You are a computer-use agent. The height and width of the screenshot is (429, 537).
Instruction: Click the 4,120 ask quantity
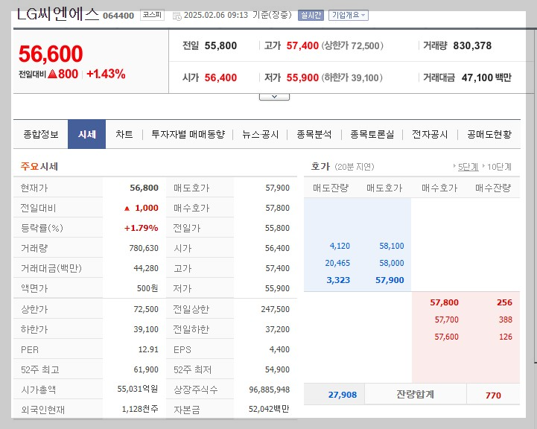(x=340, y=246)
